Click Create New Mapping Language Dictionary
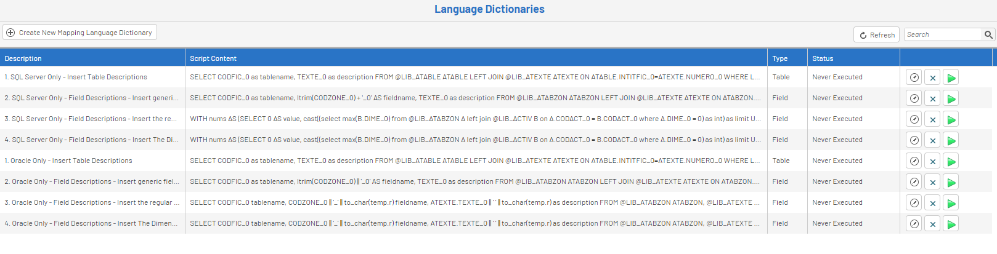This screenshot has width=997, height=254. coord(80,33)
